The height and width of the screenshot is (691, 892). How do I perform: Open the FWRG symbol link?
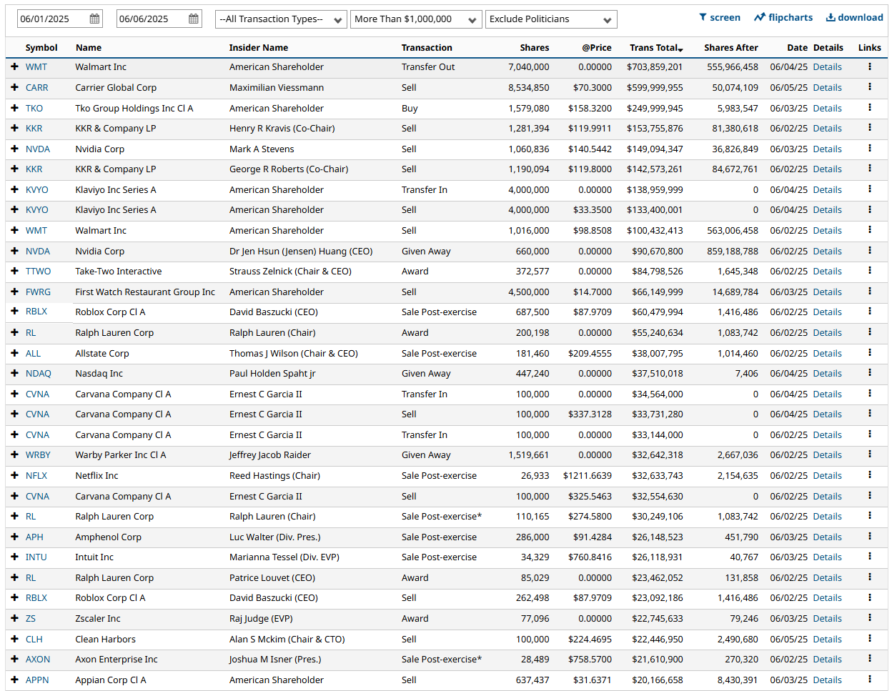click(x=38, y=292)
